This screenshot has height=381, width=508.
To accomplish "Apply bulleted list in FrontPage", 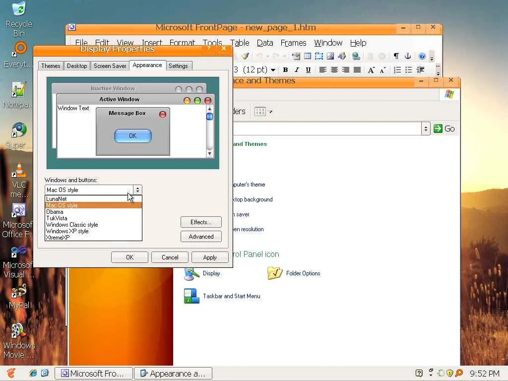I will click(x=409, y=69).
